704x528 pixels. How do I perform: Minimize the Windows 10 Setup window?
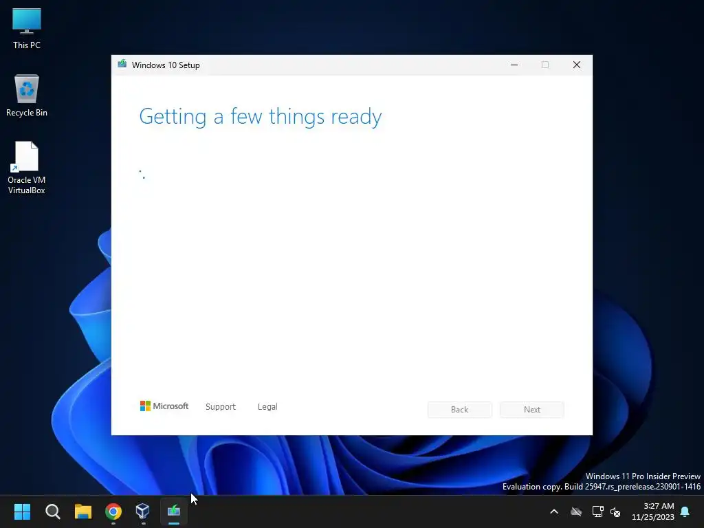click(514, 65)
